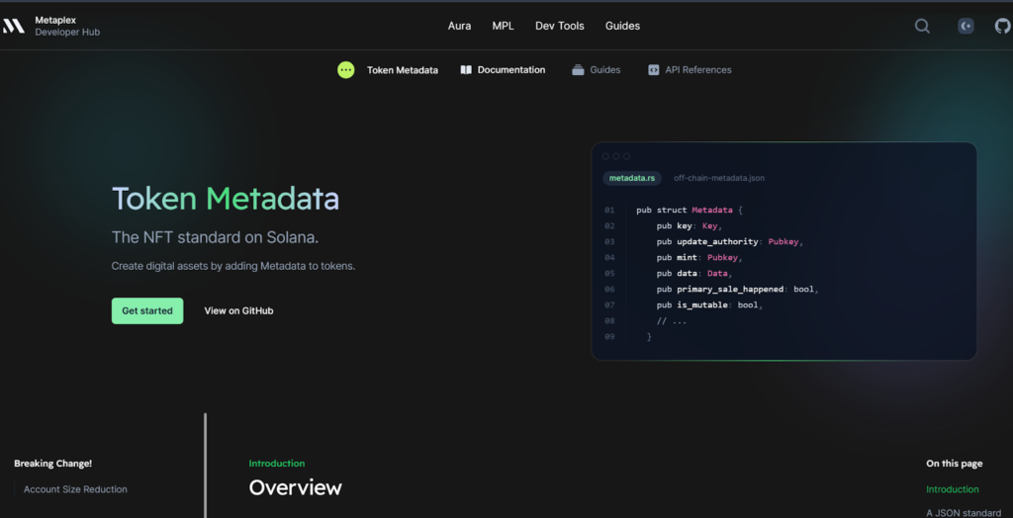Click the Metaplex Developer Hub title
This screenshot has height=518, width=1013.
click(x=67, y=26)
